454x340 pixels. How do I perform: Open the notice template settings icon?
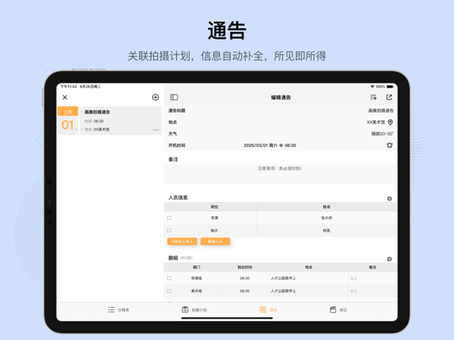(x=373, y=98)
